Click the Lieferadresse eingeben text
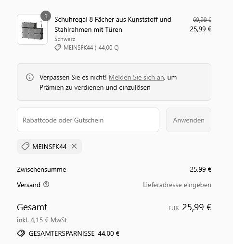Image resolution: width=233 pixels, height=244 pixels. (177, 185)
